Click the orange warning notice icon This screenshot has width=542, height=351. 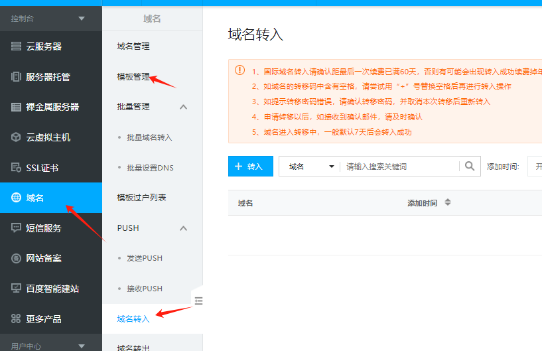(239, 70)
